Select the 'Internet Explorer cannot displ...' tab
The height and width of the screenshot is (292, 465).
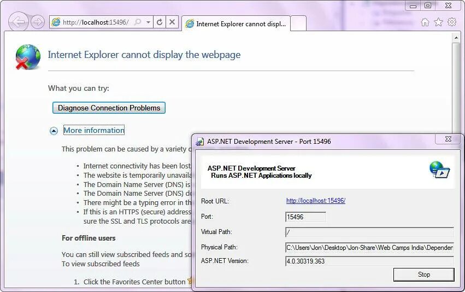pyautogui.click(x=236, y=24)
